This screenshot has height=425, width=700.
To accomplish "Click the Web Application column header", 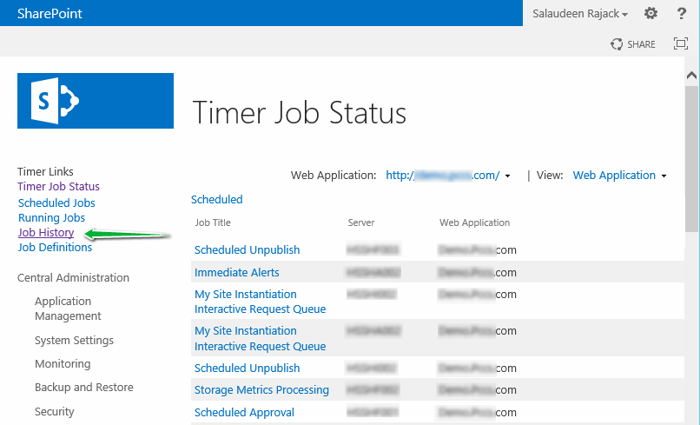I will click(x=474, y=222).
